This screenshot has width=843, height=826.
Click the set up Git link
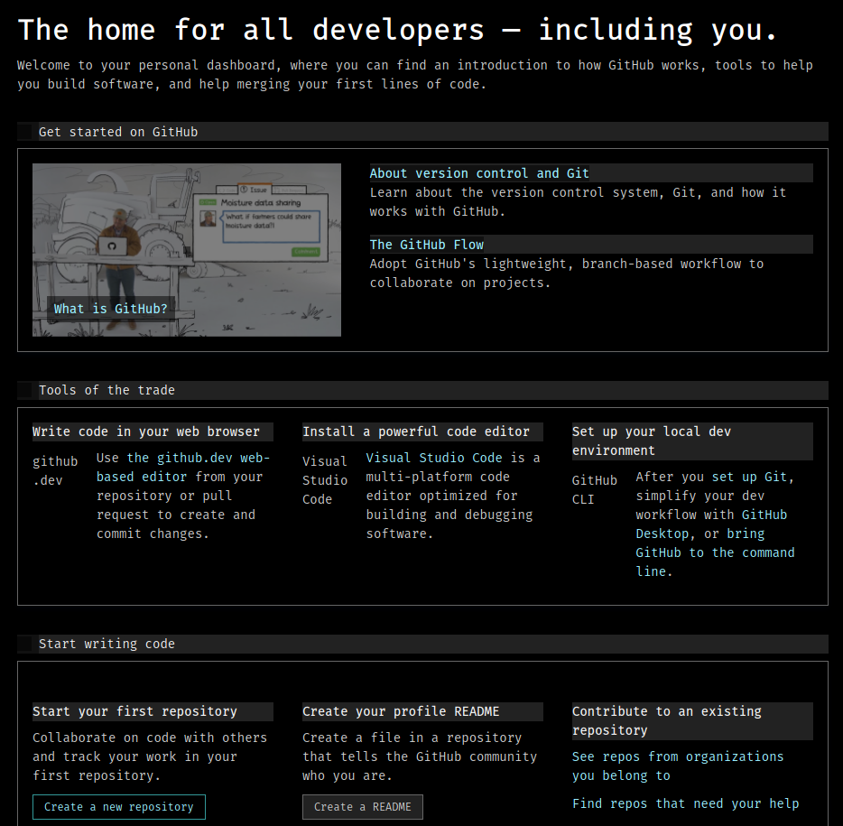click(x=750, y=477)
